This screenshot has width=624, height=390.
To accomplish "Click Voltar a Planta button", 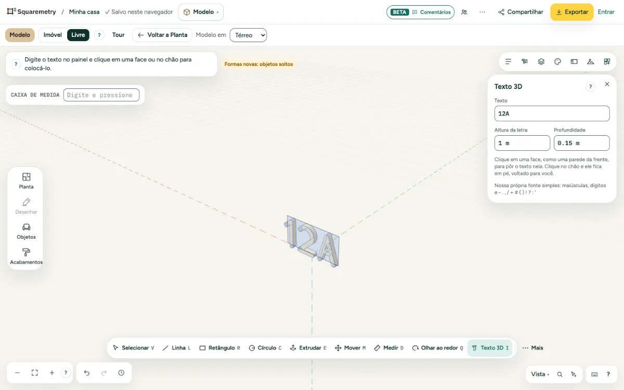I will click(x=162, y=35).
